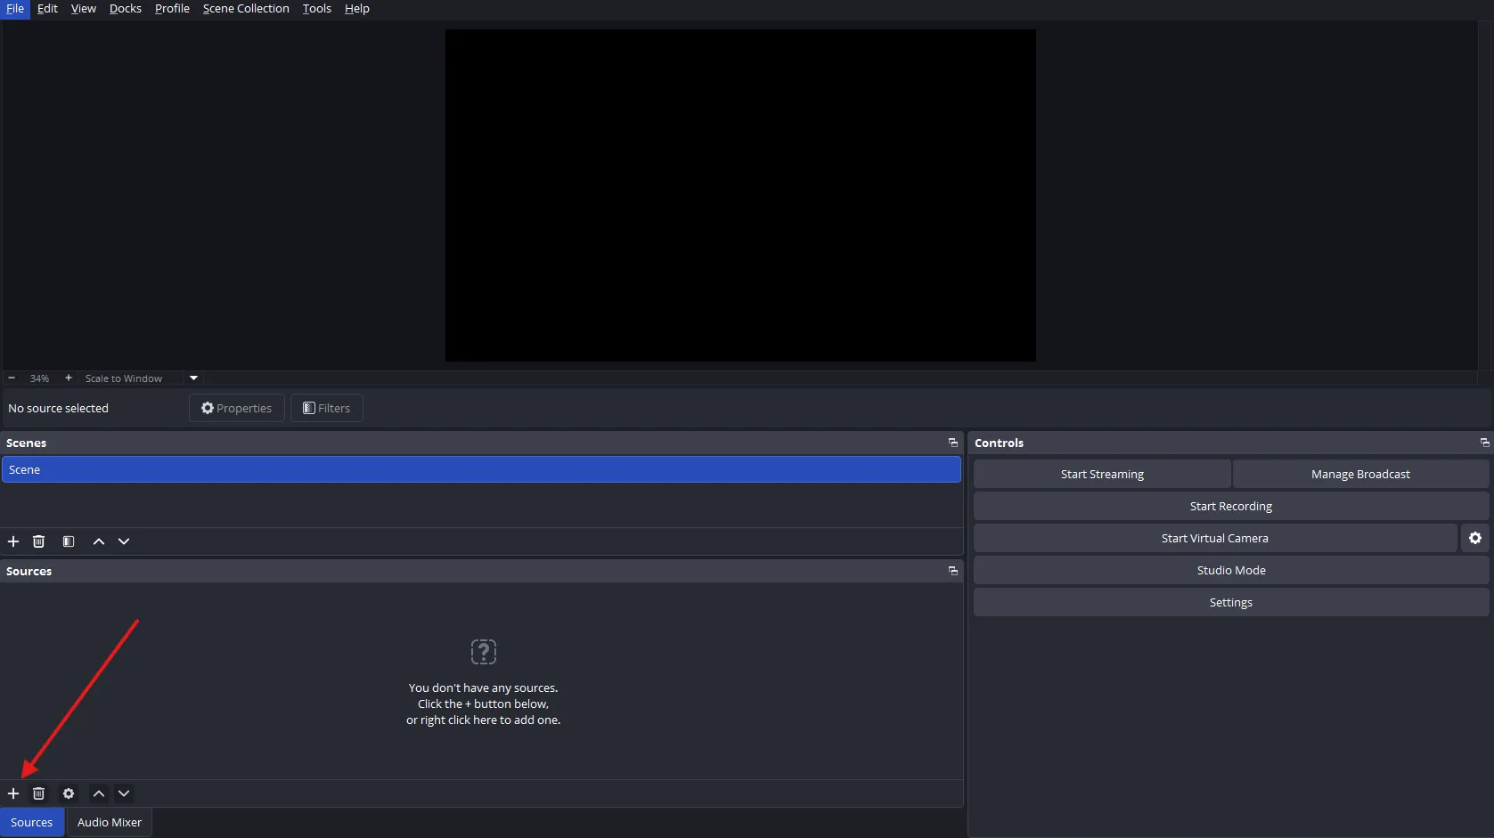Open virtual camera settings gear
The height and width of the screenshot is (838, 1494).
[1475, 538]
